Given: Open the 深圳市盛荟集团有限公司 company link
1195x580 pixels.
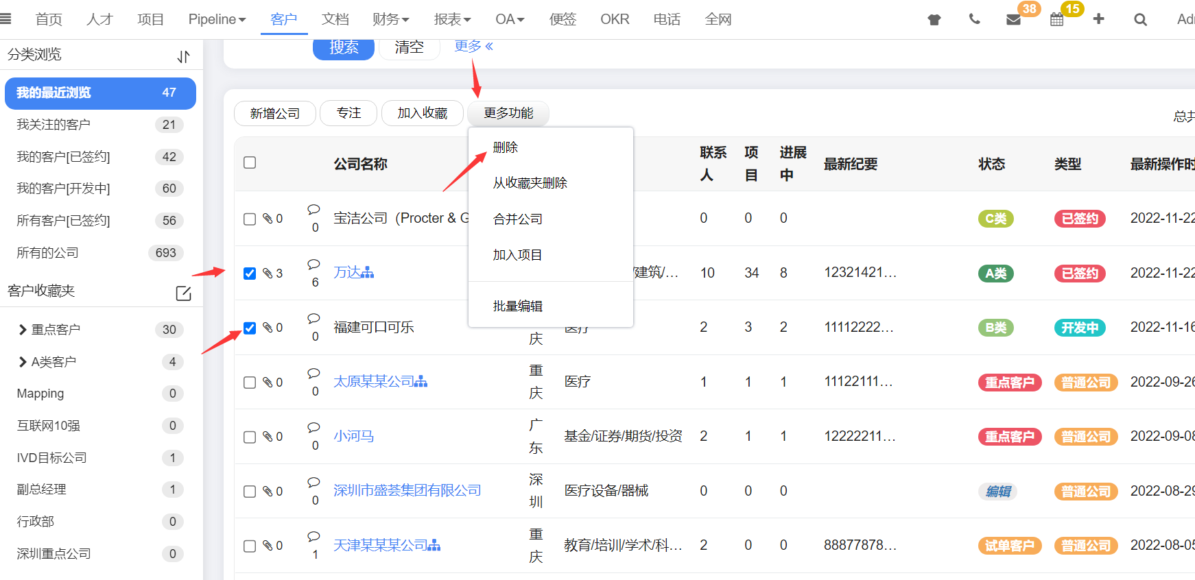Looking at the screenshot, I should pos(407,490).
